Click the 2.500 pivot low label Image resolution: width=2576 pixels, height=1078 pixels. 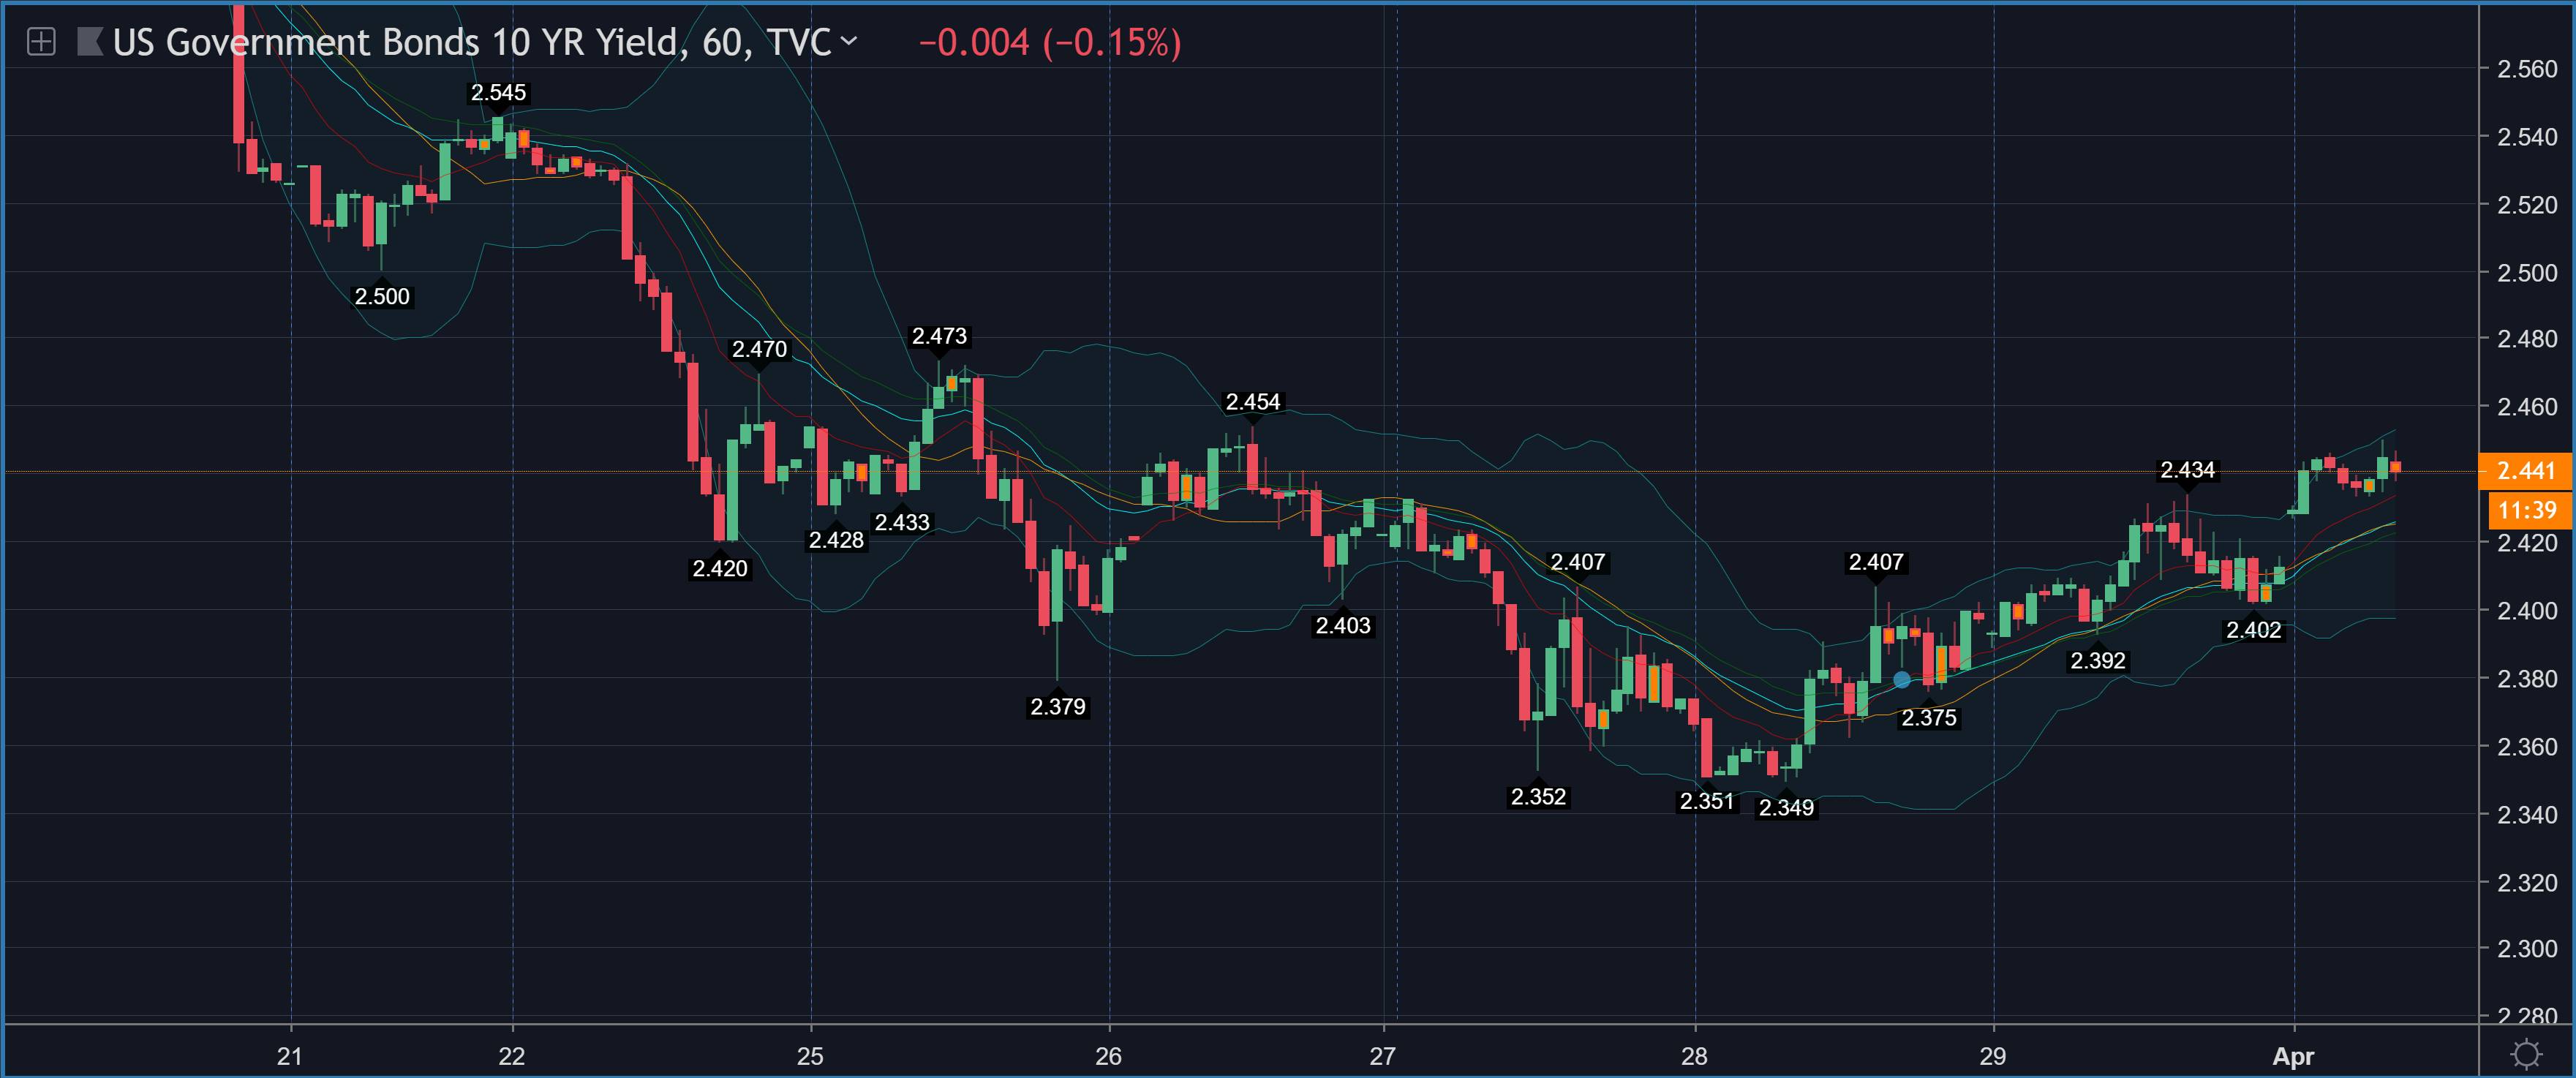382,296
